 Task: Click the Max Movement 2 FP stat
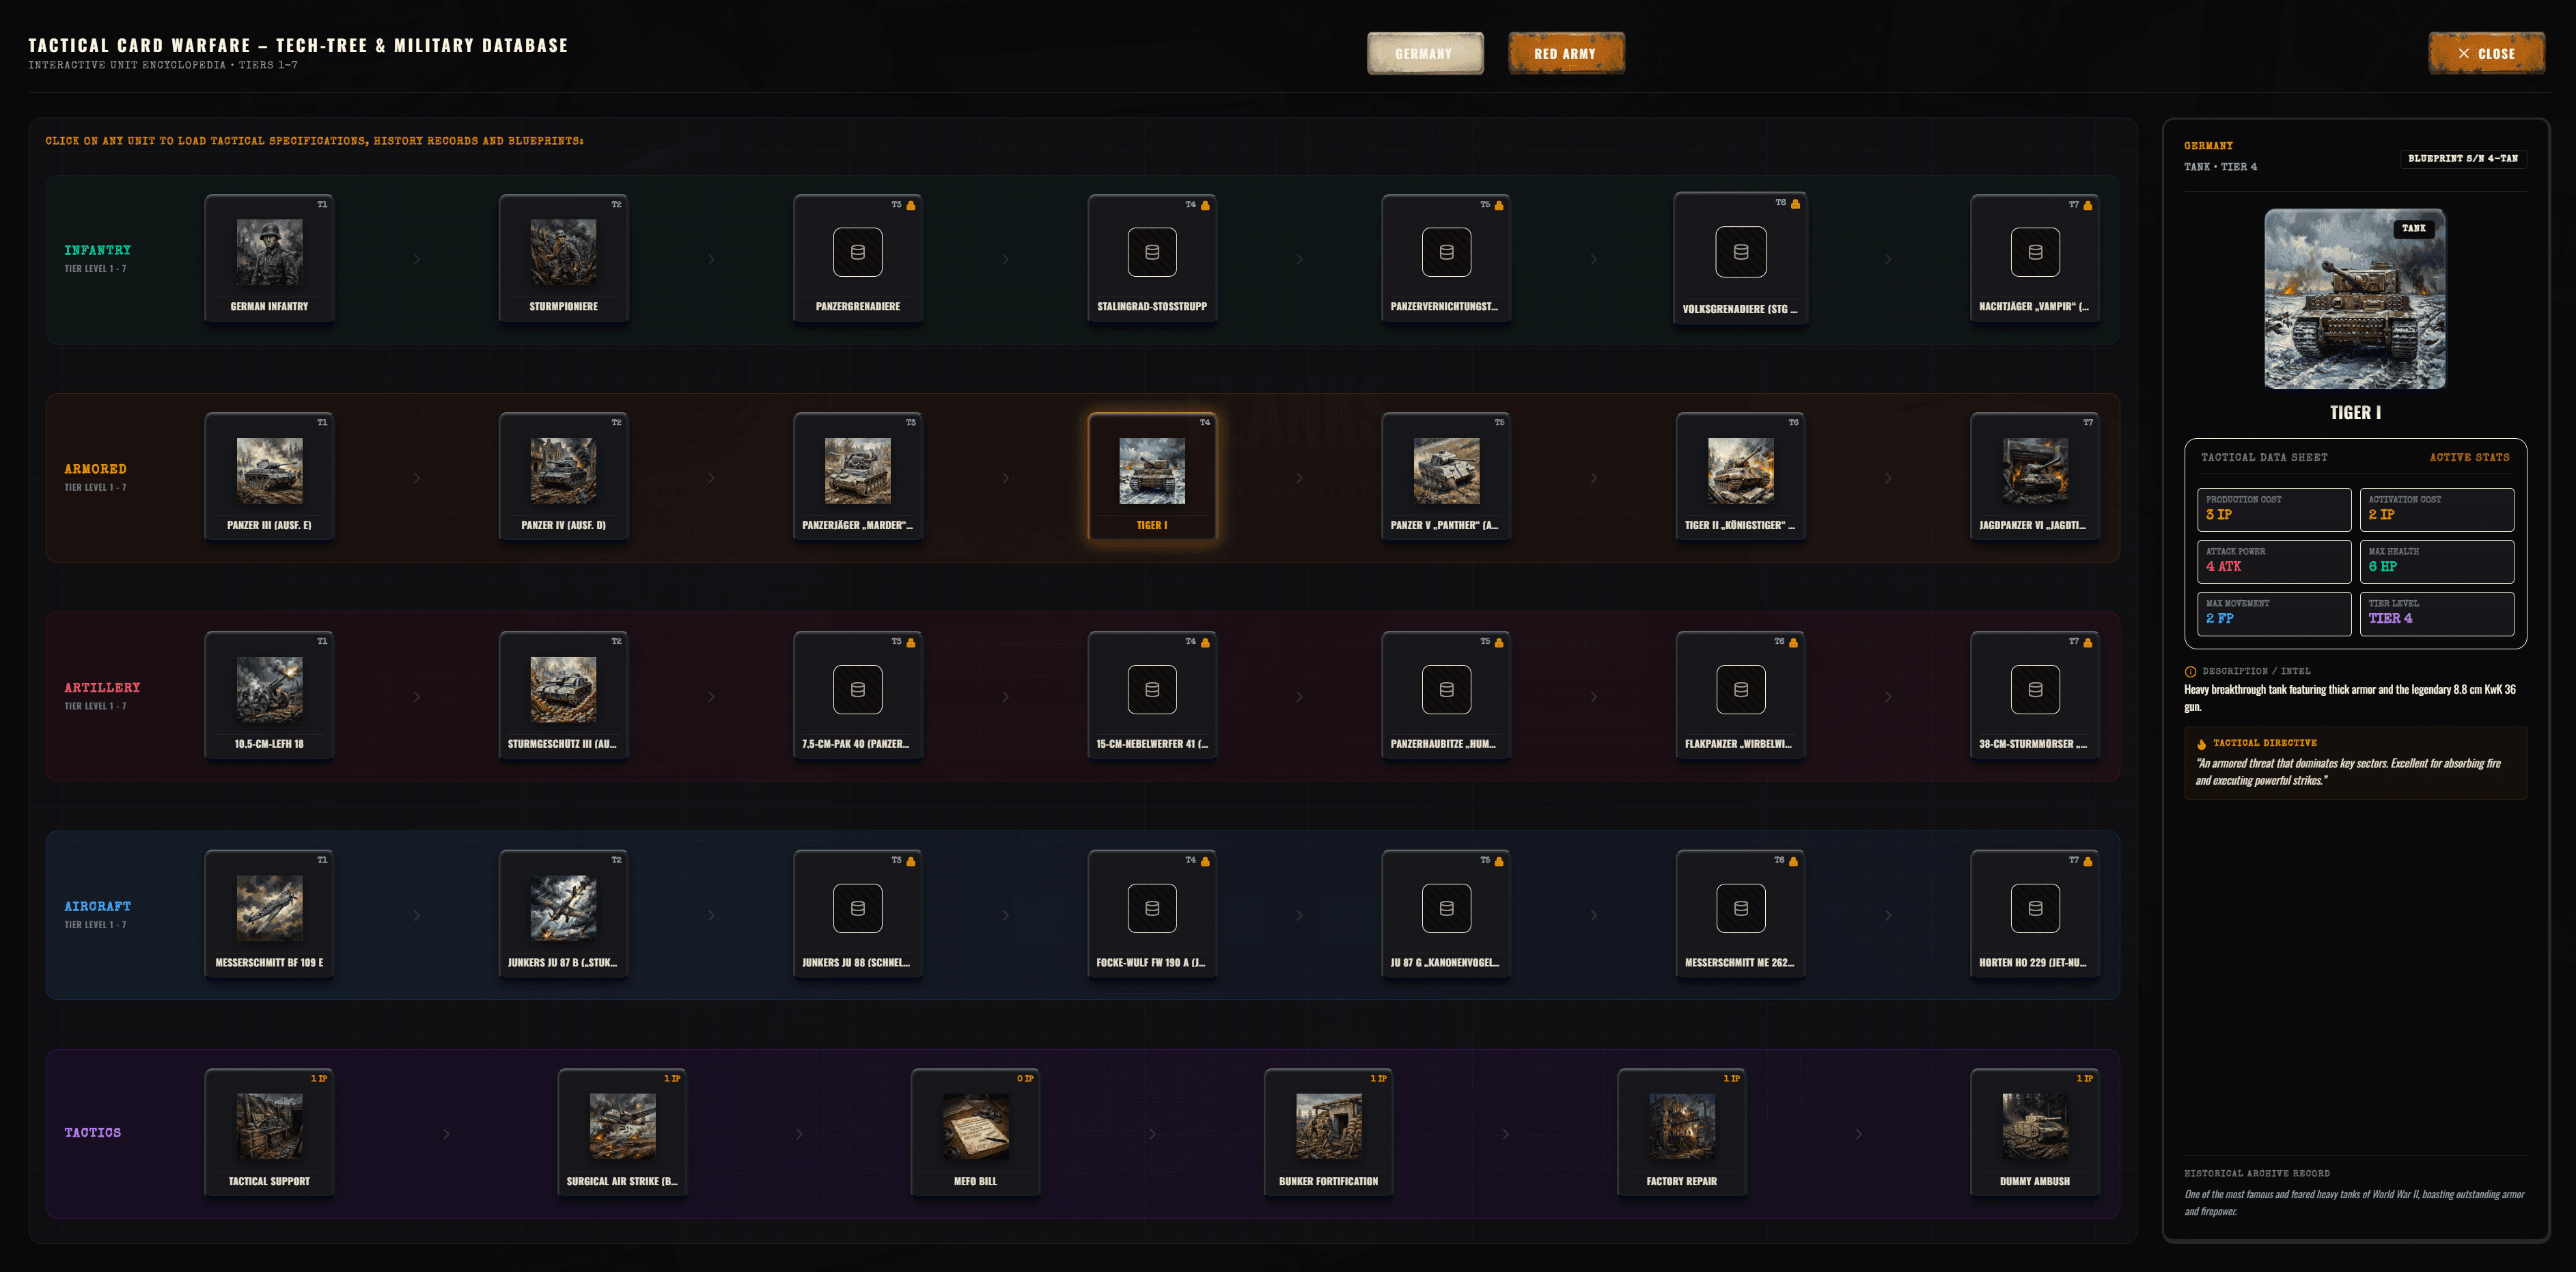(x=2274, y=614)
